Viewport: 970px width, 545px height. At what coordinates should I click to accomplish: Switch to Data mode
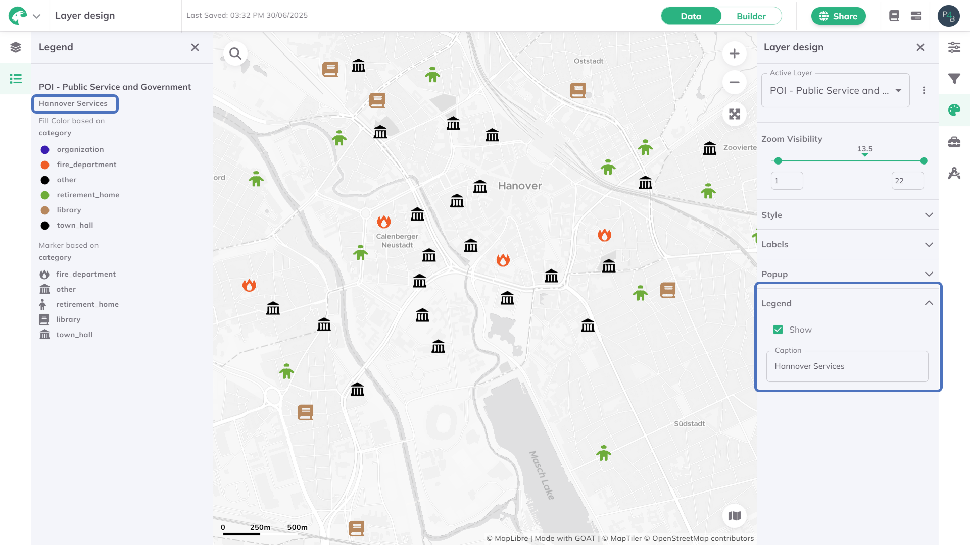point(691,16)
